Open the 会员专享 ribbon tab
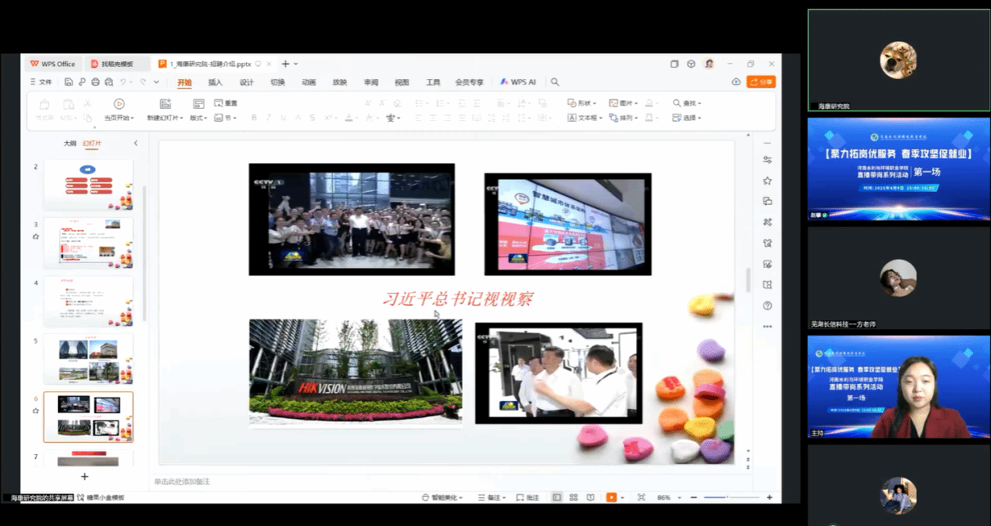The height and width of the screenshot is (526, 991). coord(469,82)
